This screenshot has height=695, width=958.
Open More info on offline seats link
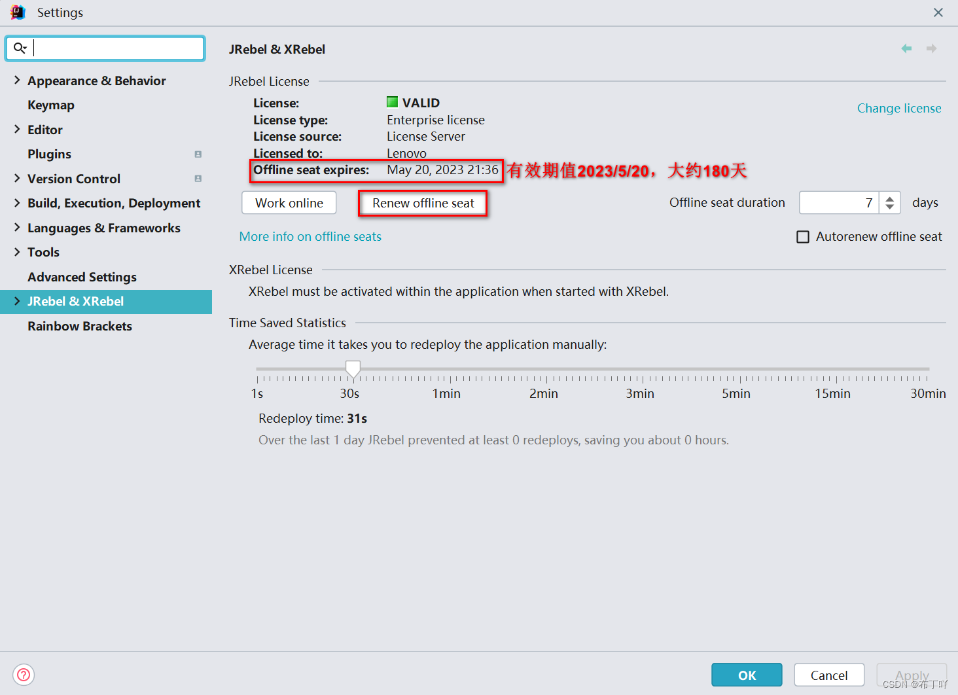tap(310, 237)
